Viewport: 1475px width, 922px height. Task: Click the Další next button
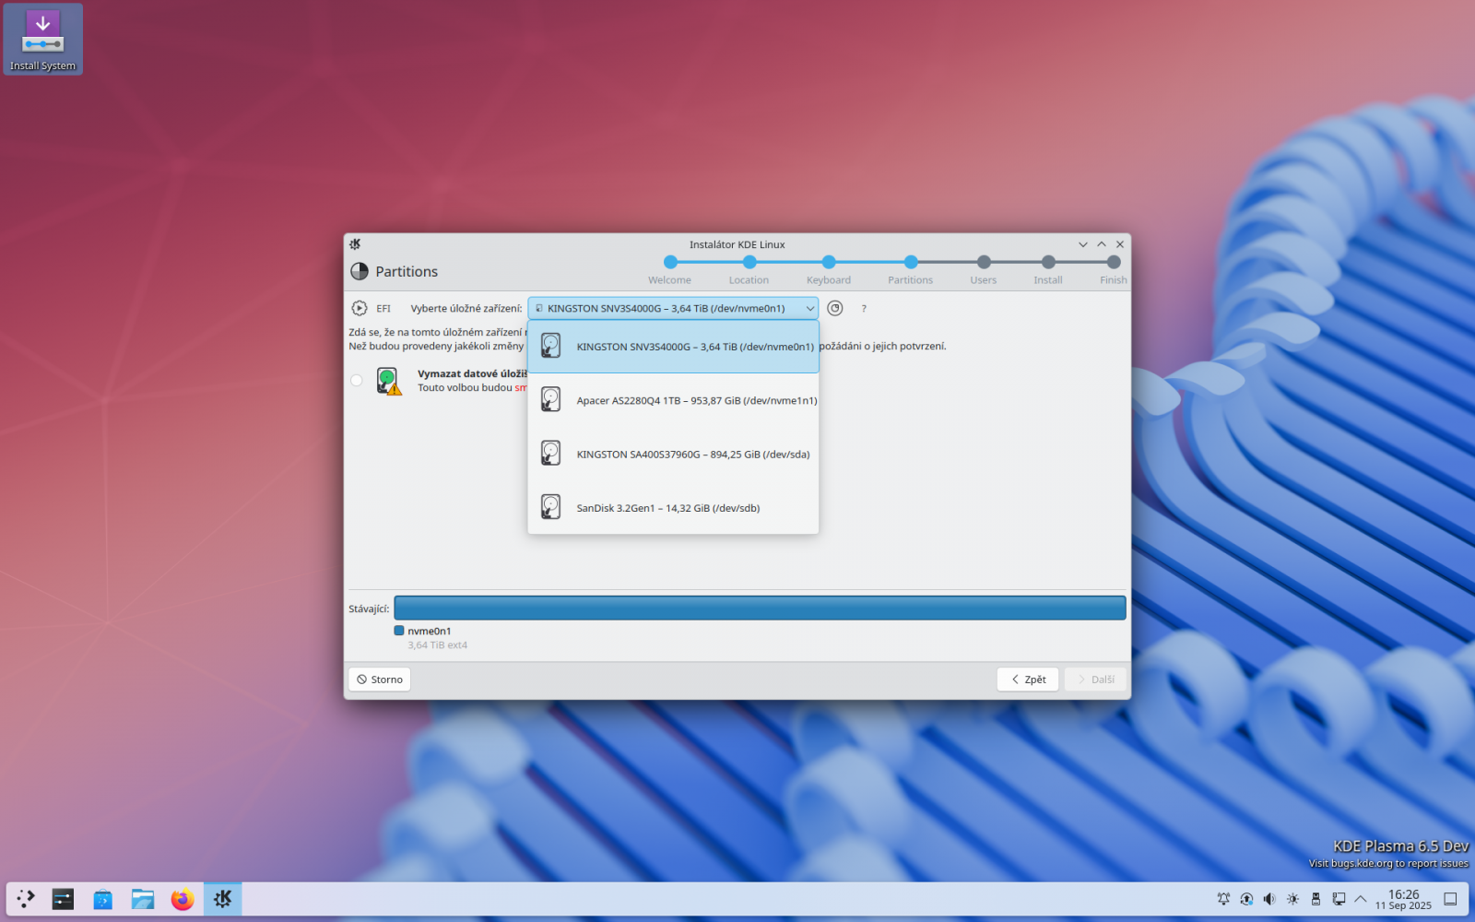(1095, 680)
